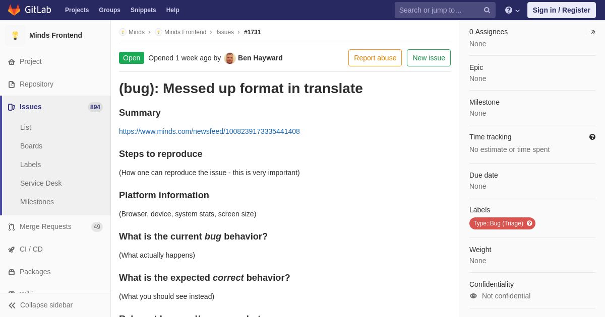Open Groups menu in top bar

[109, 10]
